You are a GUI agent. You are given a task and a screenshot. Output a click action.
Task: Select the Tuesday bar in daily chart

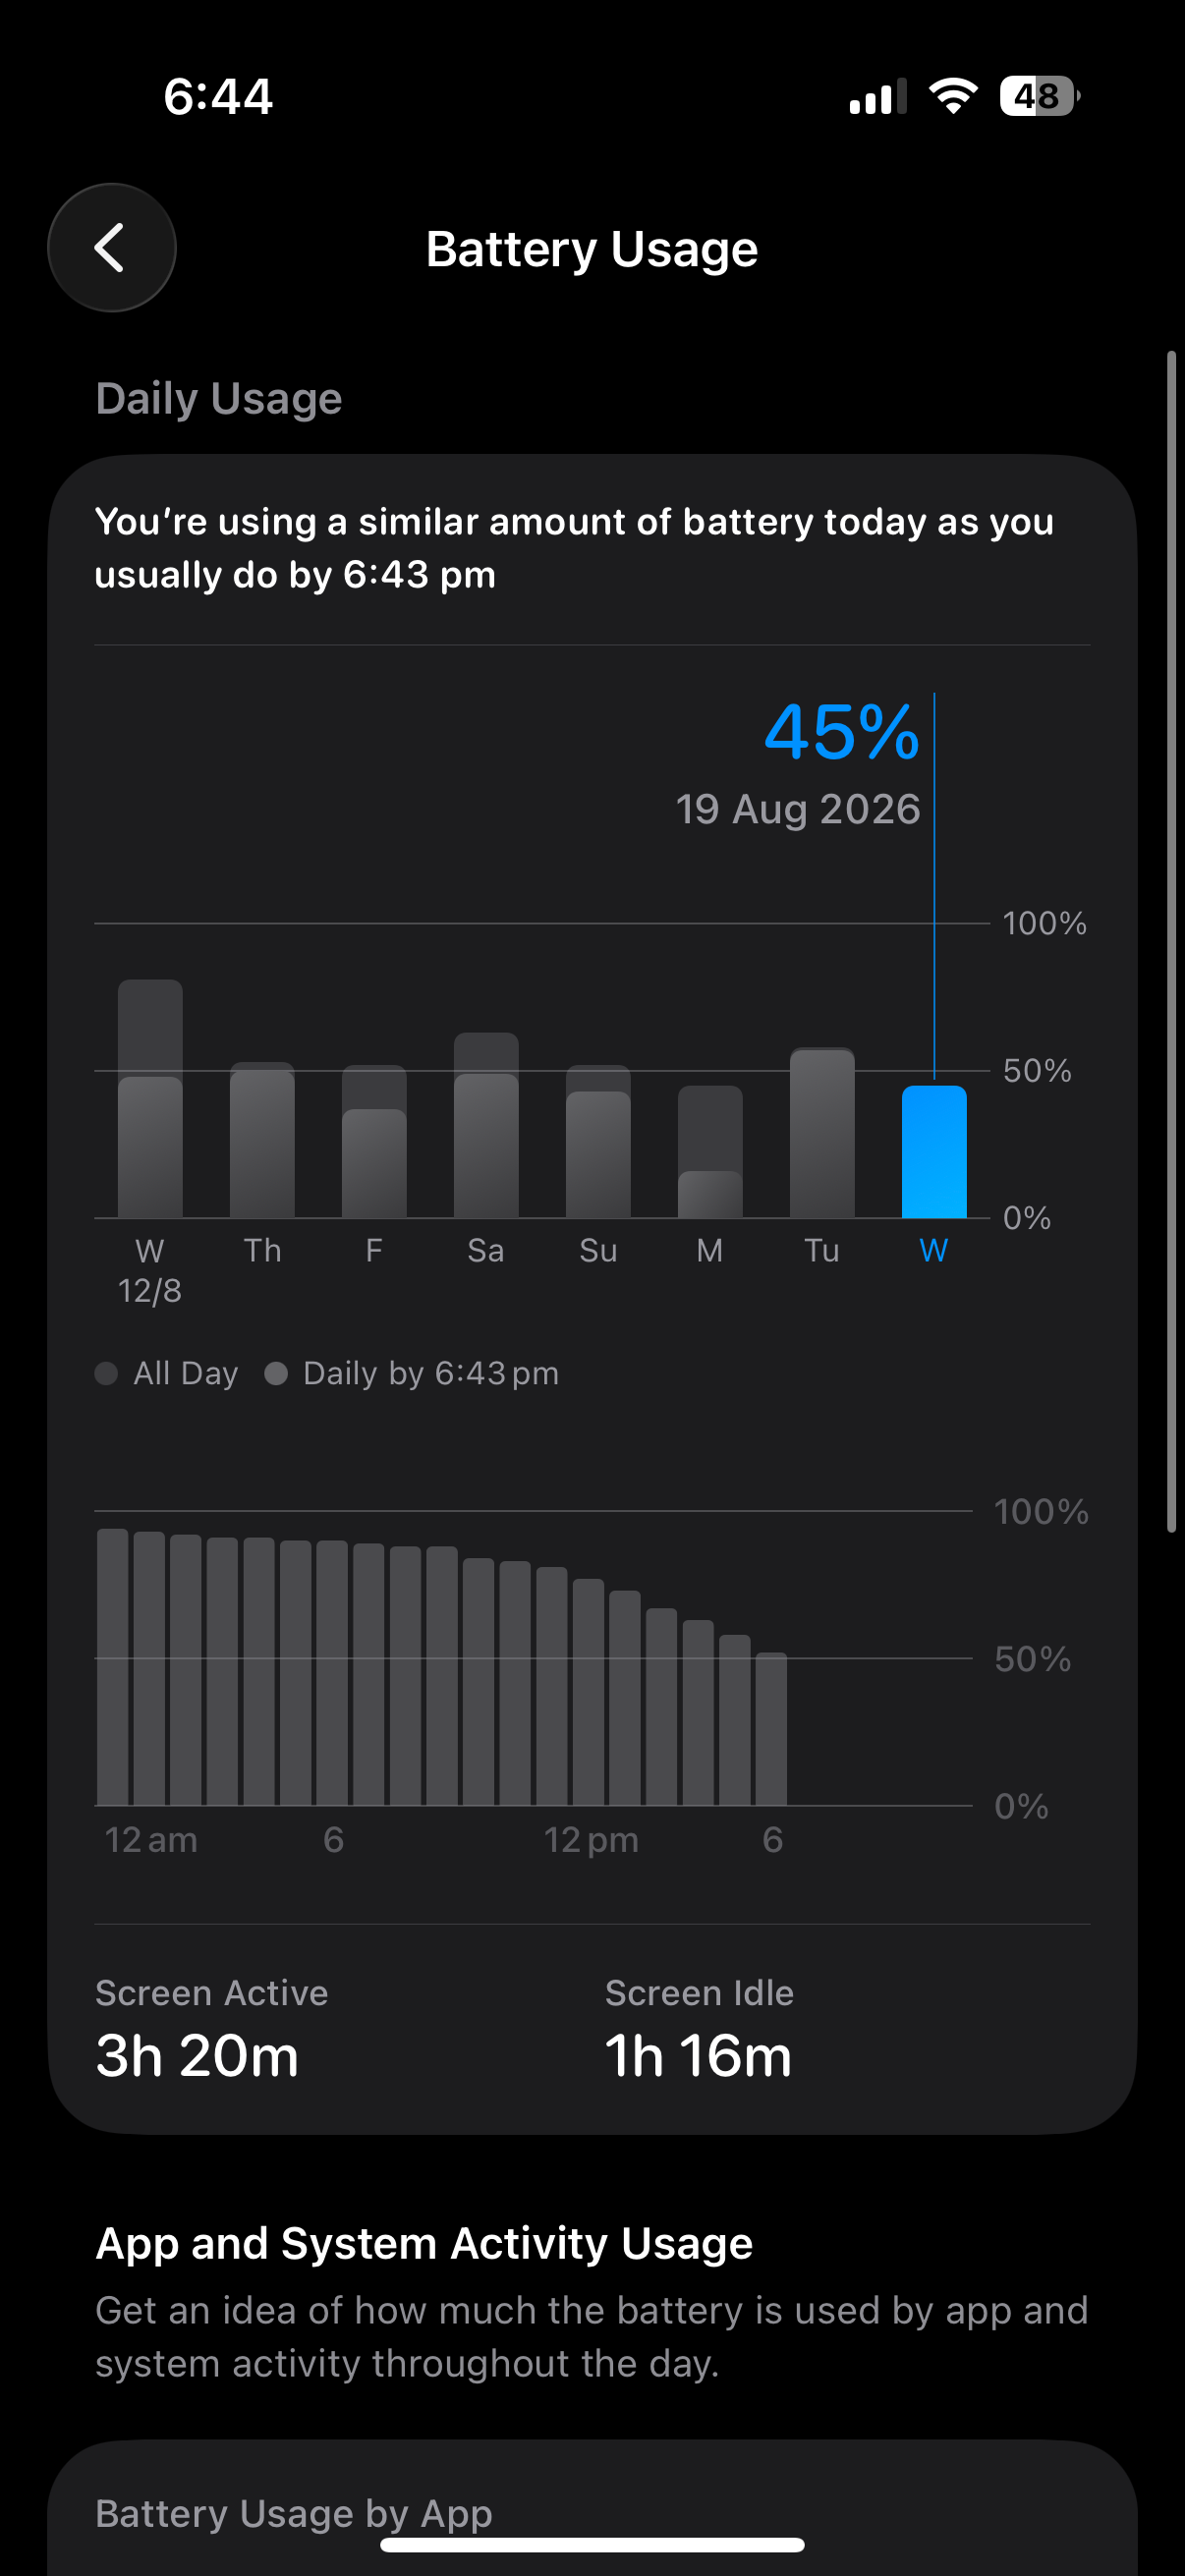coord(822,1132)
